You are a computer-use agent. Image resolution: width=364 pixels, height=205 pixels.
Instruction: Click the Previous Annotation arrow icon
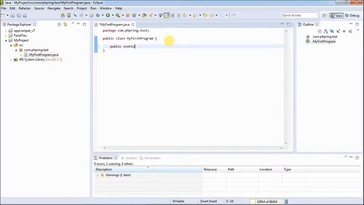pos(195,15)
